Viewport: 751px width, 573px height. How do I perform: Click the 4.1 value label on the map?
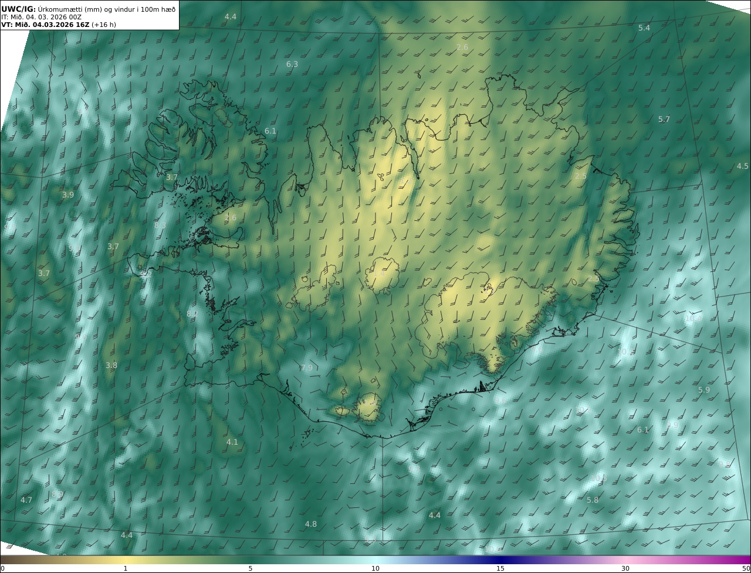(232, 442)
